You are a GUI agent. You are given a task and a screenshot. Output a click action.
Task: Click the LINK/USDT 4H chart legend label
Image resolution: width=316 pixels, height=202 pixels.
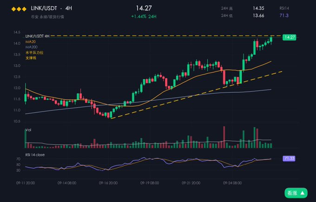(x=37, y=36)
